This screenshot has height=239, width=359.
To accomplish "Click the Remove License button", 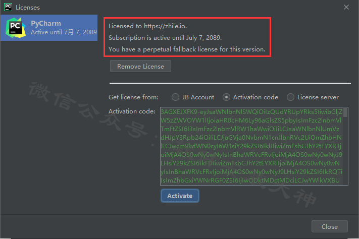I will point(140,67).
